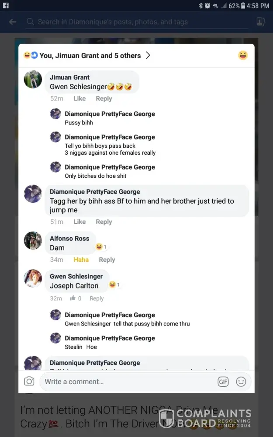Expand the reactions list chevron
This screenshot has height=437, width=273.
(x=148, y=55)
